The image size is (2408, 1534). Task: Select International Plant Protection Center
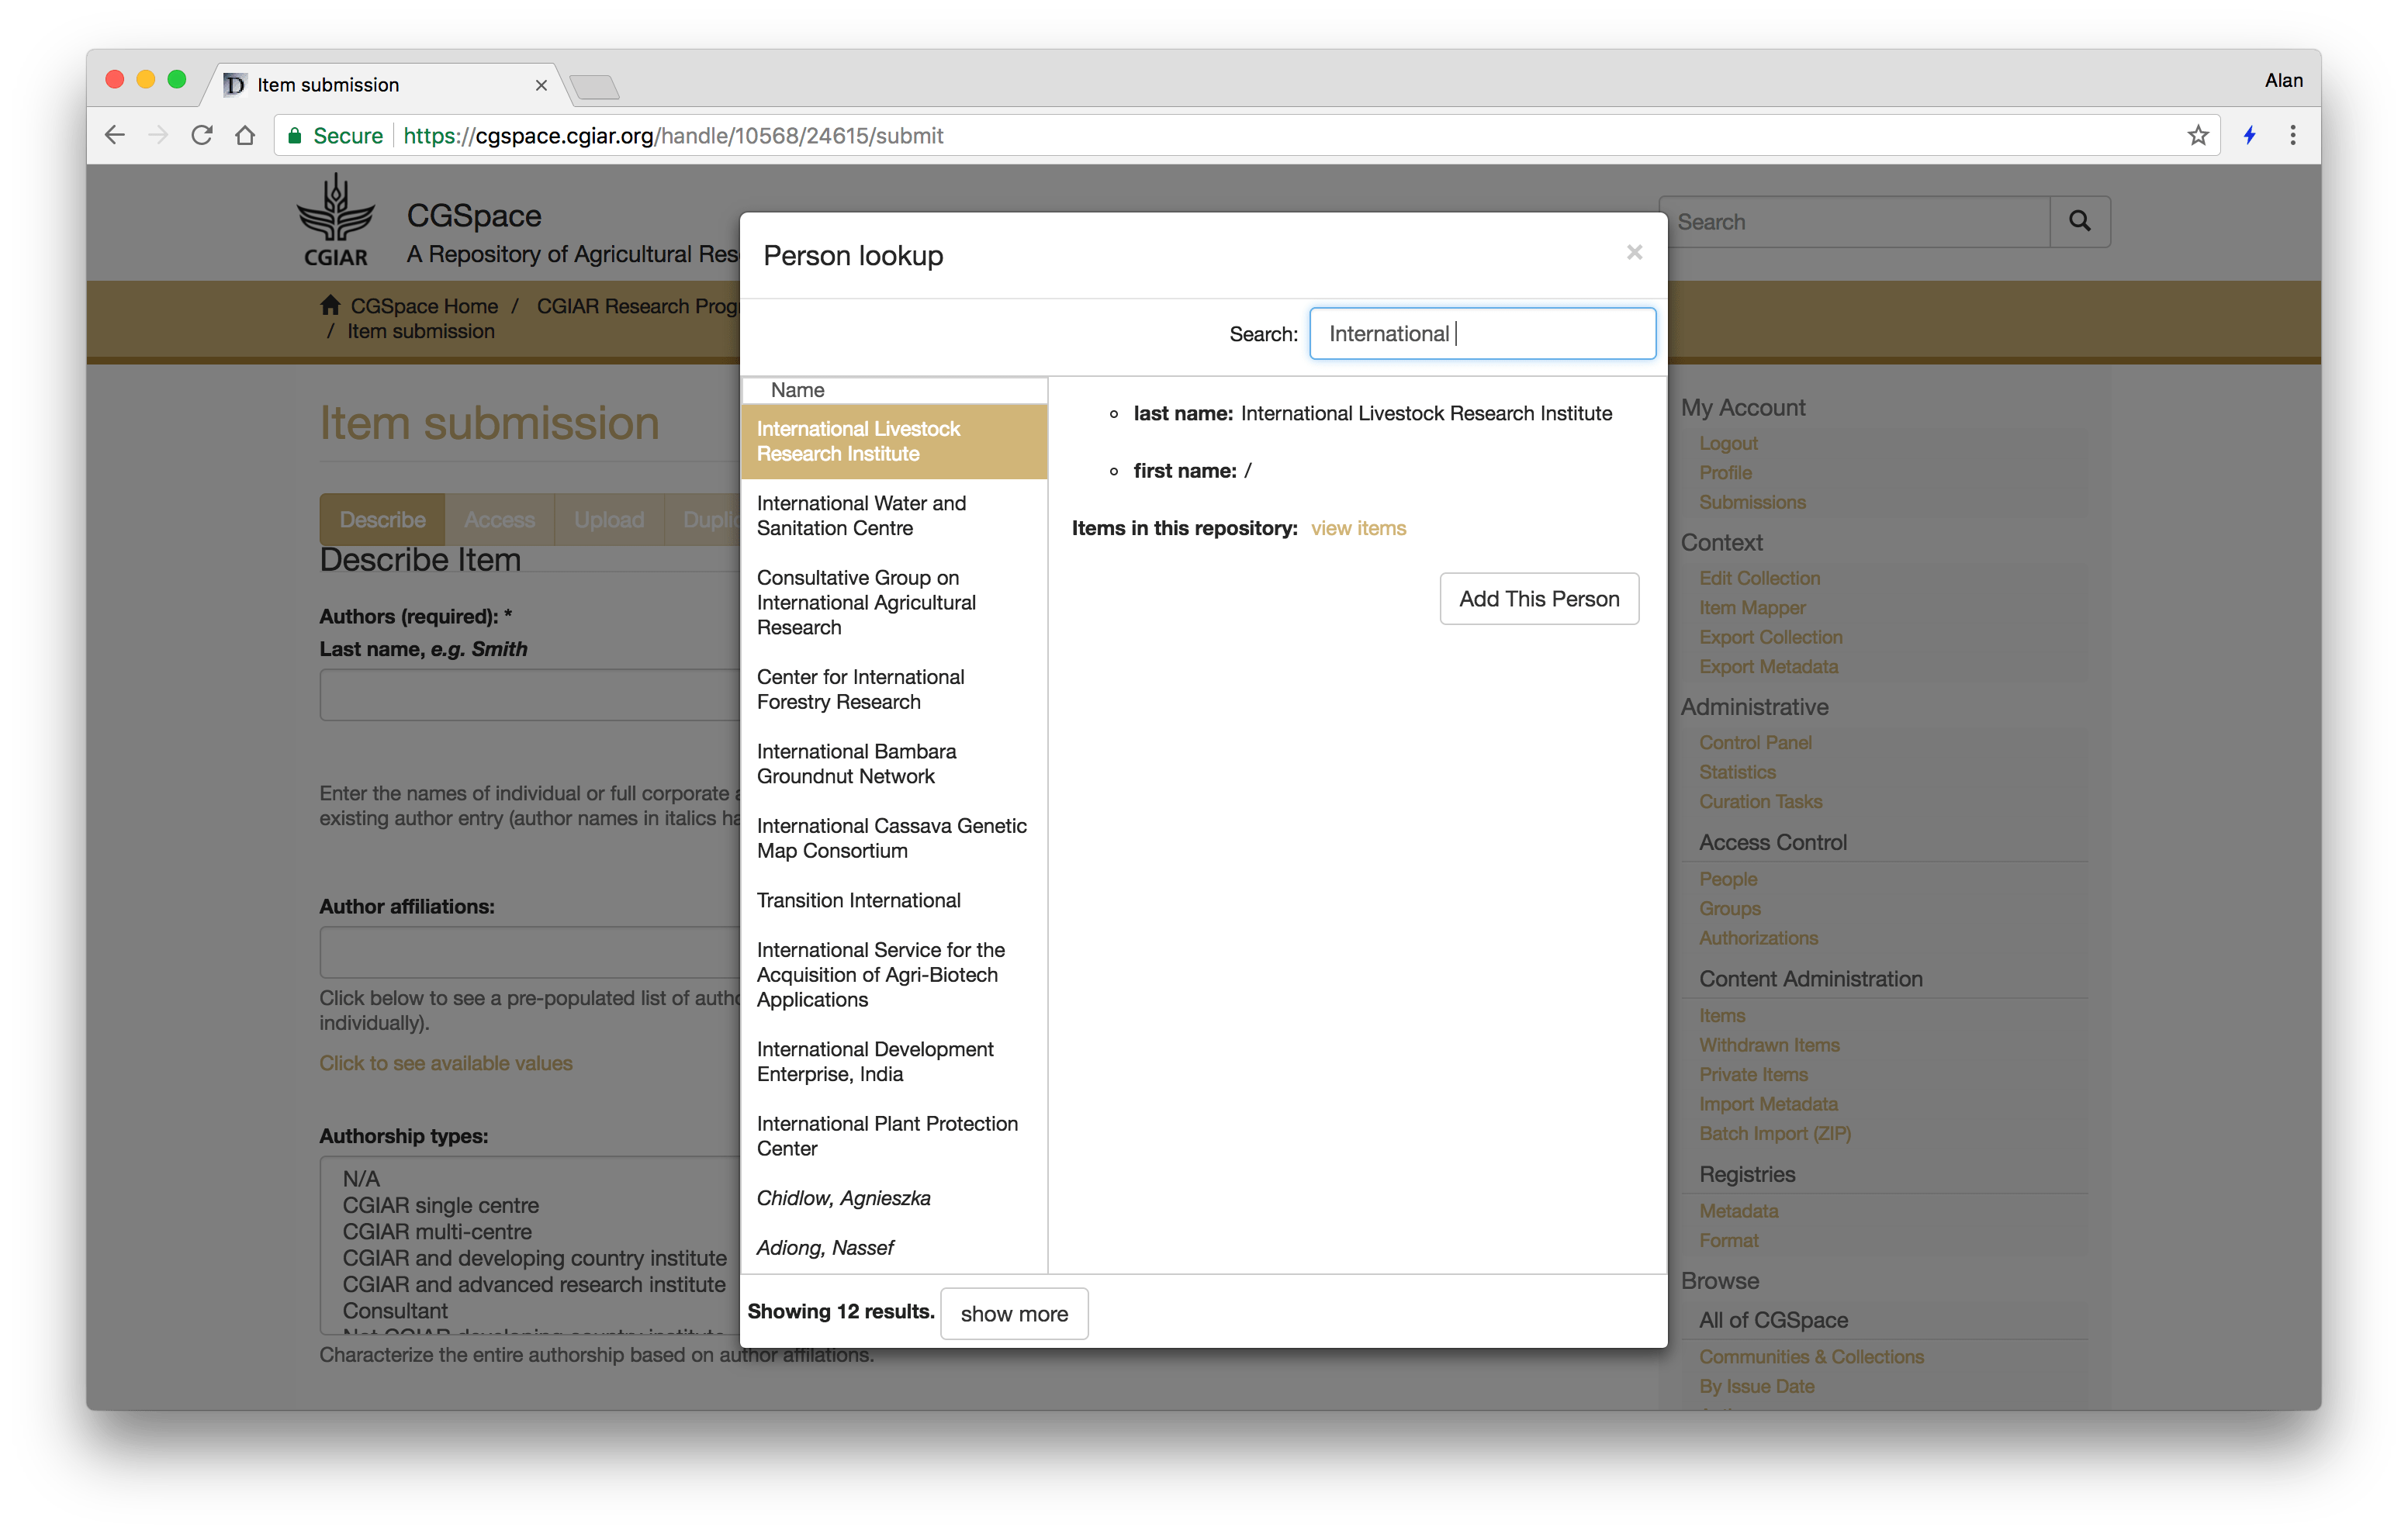[894, 1136]
